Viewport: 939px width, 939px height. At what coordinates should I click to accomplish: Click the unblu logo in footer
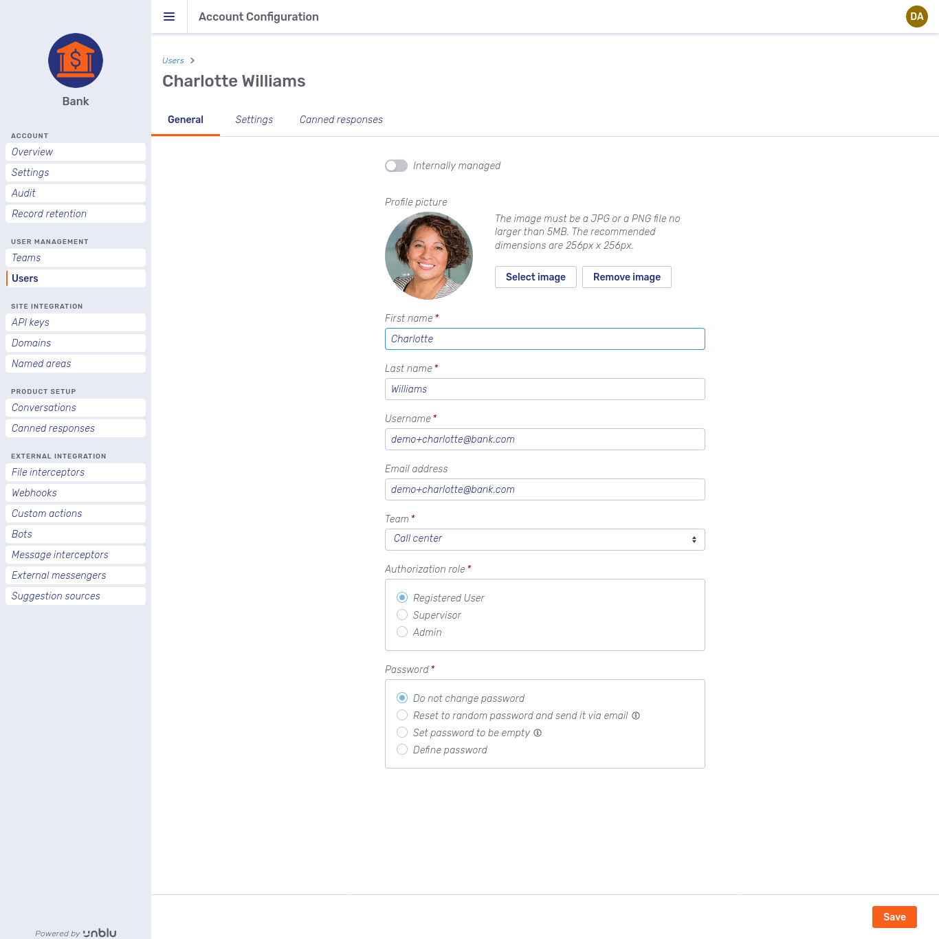tap(100, 933)
